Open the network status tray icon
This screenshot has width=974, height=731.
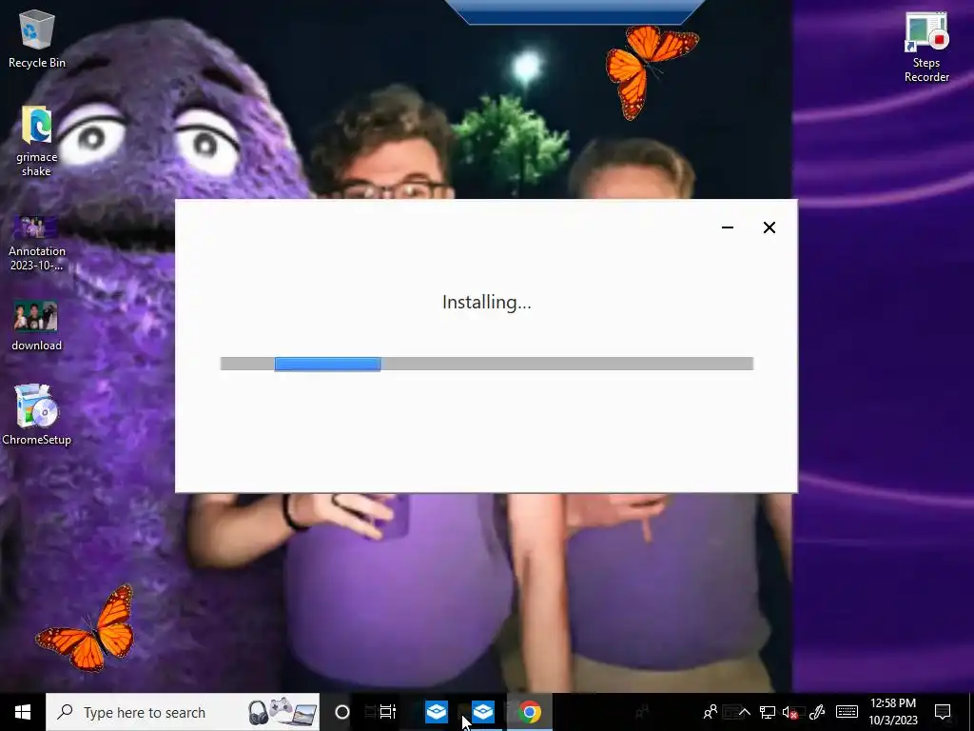click(x=768, y=712)
